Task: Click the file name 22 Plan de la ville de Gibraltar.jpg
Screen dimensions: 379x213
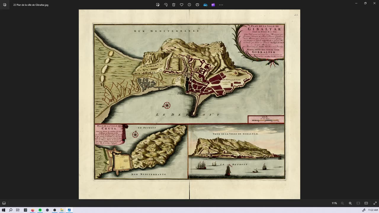Action: [x=31, y=5]
